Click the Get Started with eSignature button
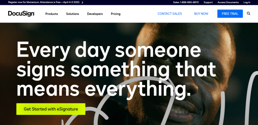 (x=51, y=109)
